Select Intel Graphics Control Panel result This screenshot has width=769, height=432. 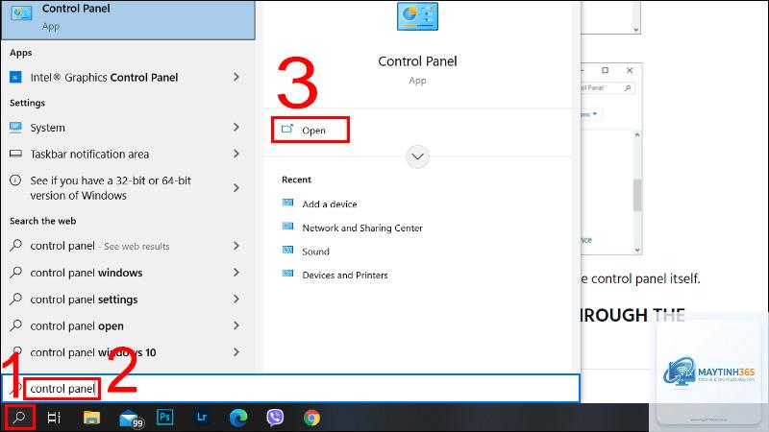129,78
